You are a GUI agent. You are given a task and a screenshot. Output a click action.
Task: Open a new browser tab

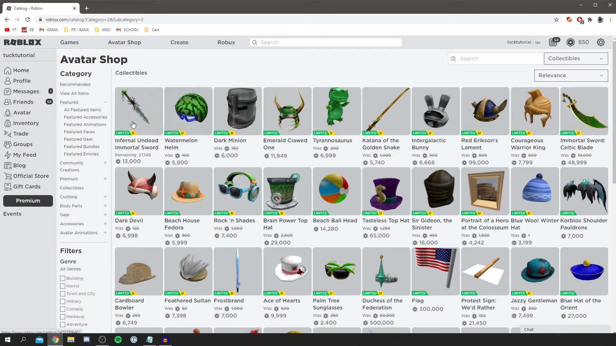pos(87,8)
